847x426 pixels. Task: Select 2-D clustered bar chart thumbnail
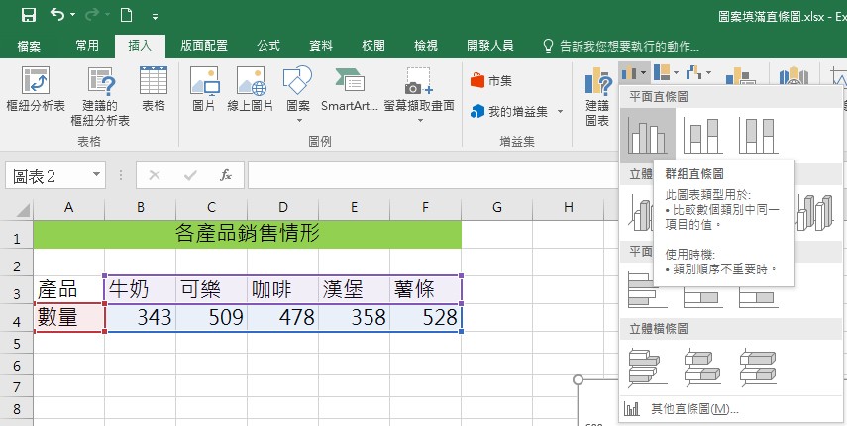(x=640, y=290)
